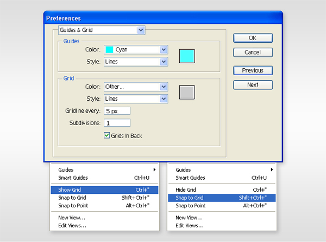Expand the Guides Color dropdown showing Cyan
This screenshot has height=242, width=326.
(135, 50)
